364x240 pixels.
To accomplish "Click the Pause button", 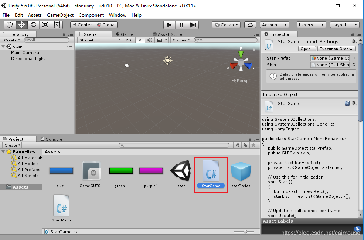I will 181,25.
